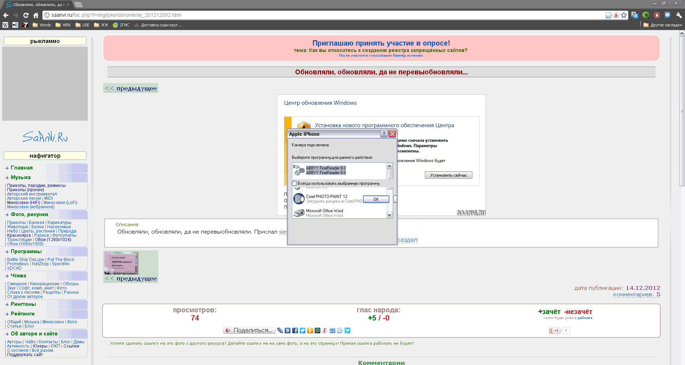Open the 'комментариев: 5' link
The height and width of the screenshot is (365, 685).
point(636,294)
